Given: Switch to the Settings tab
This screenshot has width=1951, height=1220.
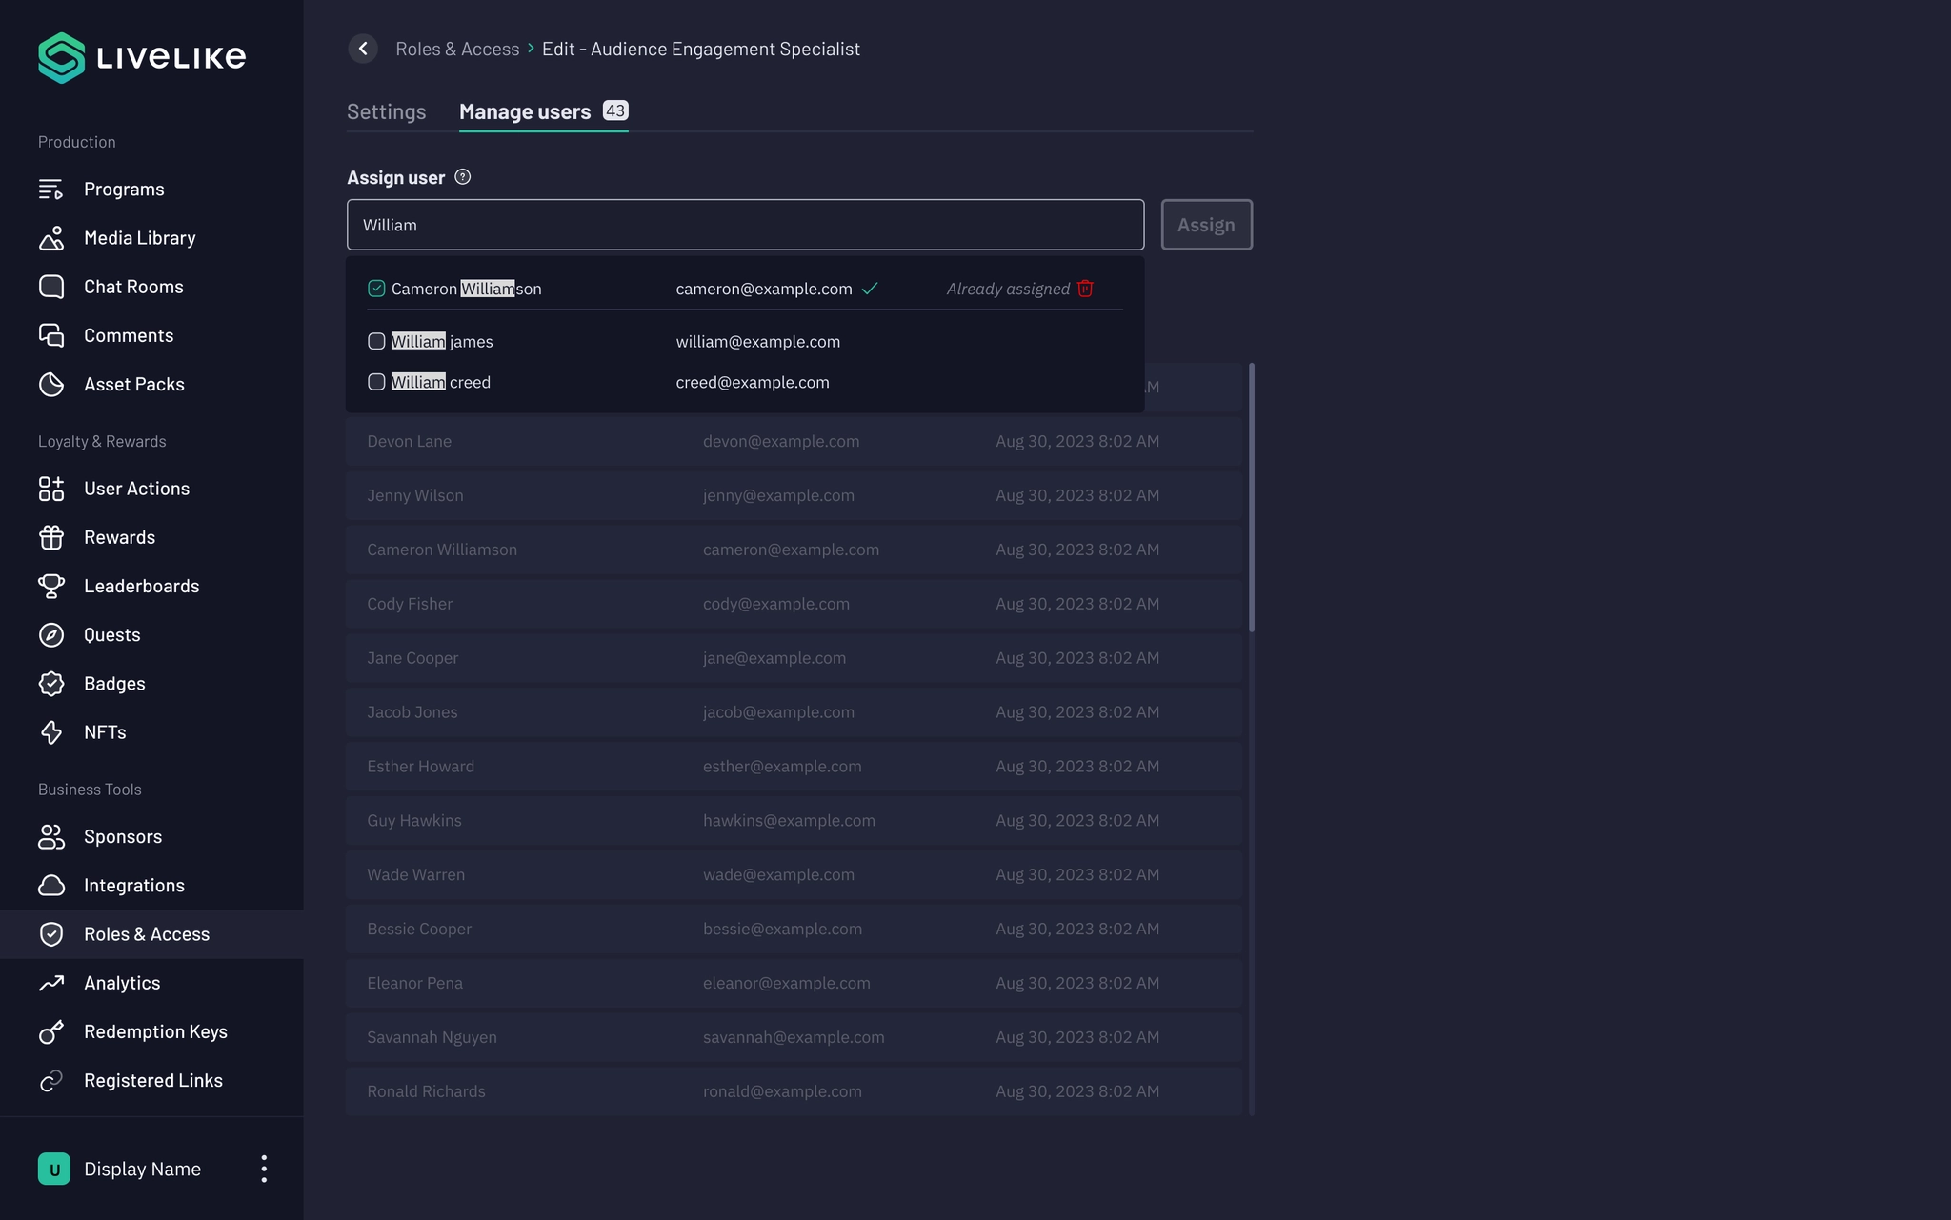Looking at the screenshot, I should tap(386, 111).
